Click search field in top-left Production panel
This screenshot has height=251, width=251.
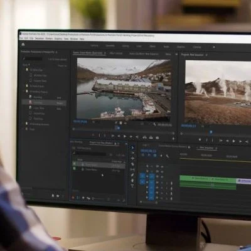pyautogui.click(x=33, y=59)
